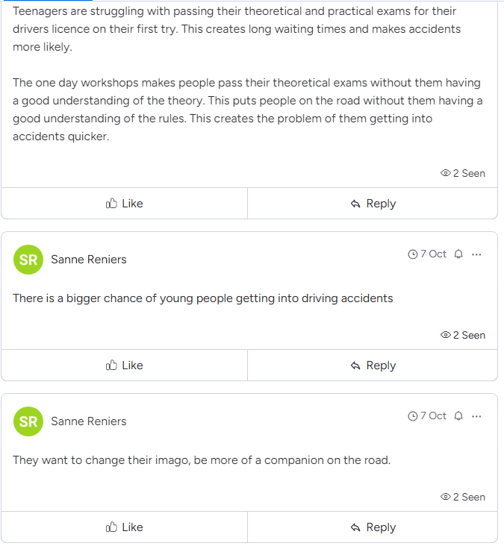Viewport: 504px width, 549px height.
Task: Like the update about one day workshops
Action: [x=125, y=204]
